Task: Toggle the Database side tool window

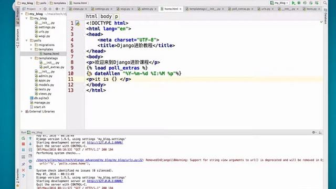Action: (325, 16)
